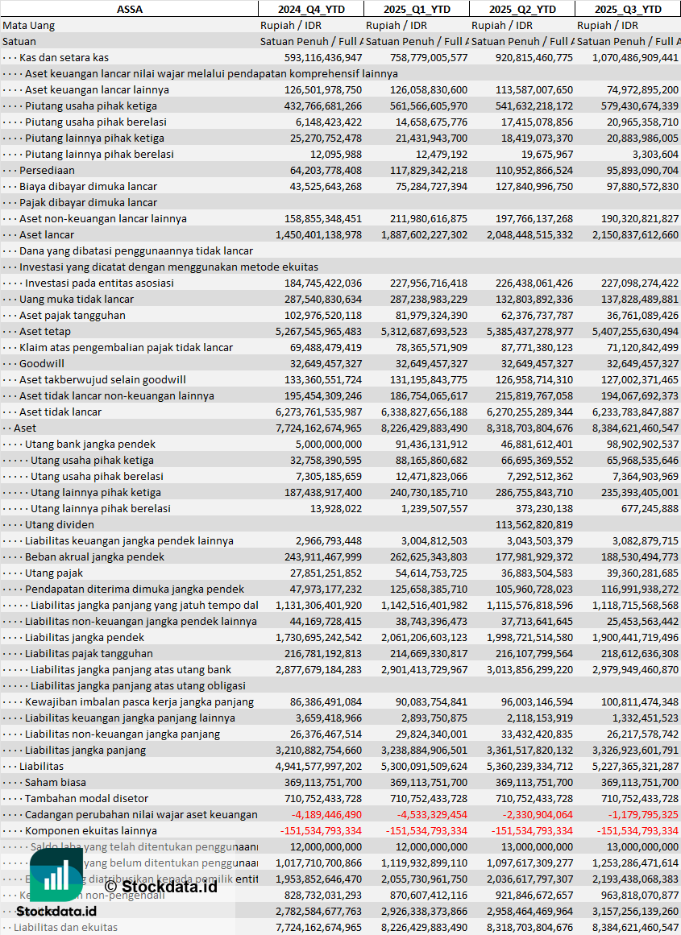Viewport: 681px width, 935px height.
Task: Select cash value 1,070,486,909,441
Action: point(635,58)
